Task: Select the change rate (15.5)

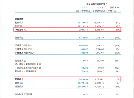Action: point(118,38)
